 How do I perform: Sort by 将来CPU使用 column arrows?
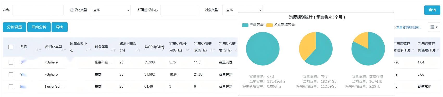coord(188,50)
